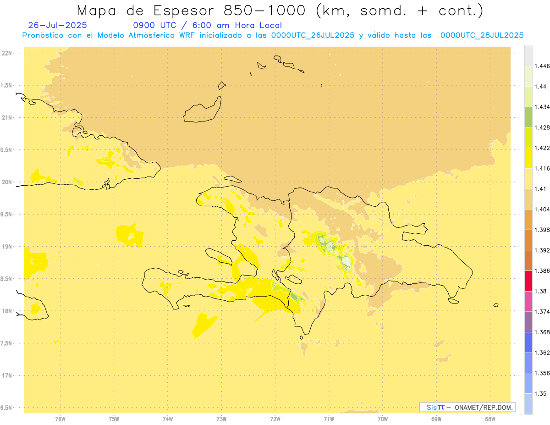Select color bar segment between 1.362 and 1.368
The height and width of the screenshot is (425, 550).
click(x=528, y=342)
